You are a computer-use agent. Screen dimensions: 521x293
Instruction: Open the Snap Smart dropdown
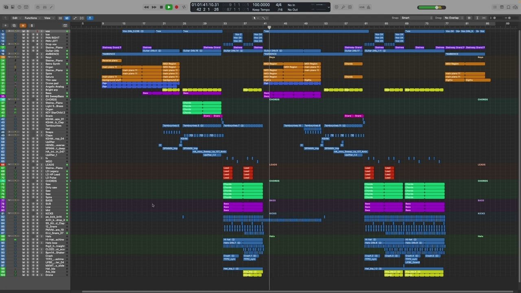(x=417, y=18)
